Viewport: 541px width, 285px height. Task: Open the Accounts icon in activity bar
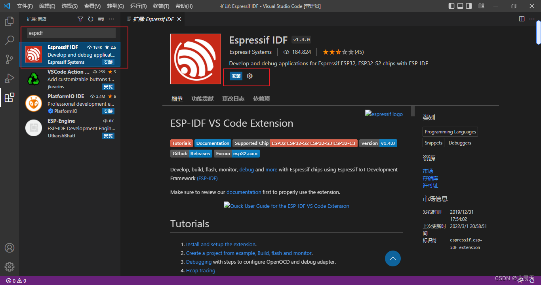pos(10,248)
